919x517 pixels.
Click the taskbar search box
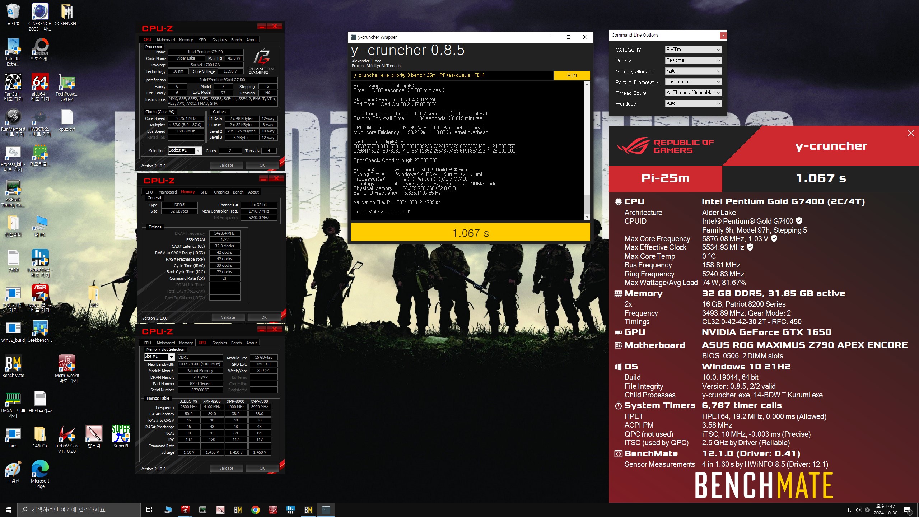[x=79, y=510]
